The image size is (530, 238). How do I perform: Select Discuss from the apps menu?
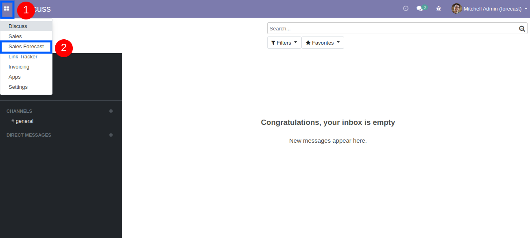point(18,26)
